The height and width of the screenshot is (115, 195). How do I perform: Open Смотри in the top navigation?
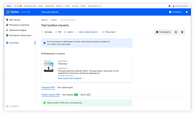pos(75,6)
